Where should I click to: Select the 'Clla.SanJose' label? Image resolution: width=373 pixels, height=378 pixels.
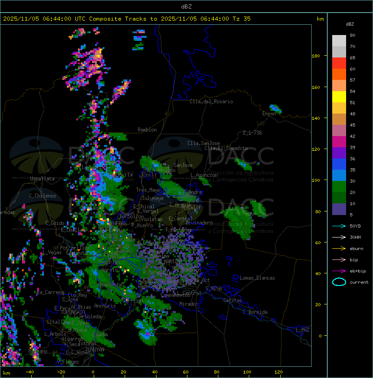coord(204,143)
